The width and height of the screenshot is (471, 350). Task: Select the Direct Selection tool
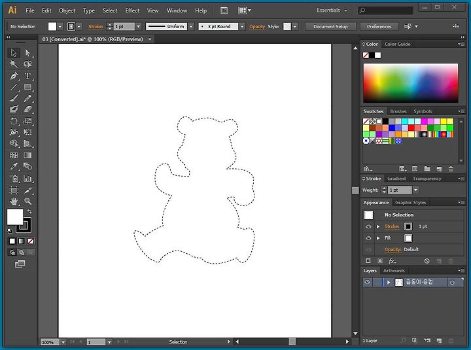(x=27, y=53)
